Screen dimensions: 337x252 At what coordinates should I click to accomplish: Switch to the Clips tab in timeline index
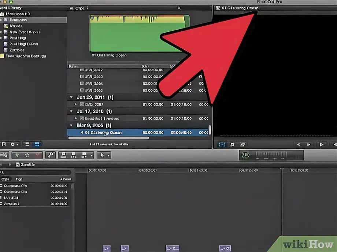point(5,179)
